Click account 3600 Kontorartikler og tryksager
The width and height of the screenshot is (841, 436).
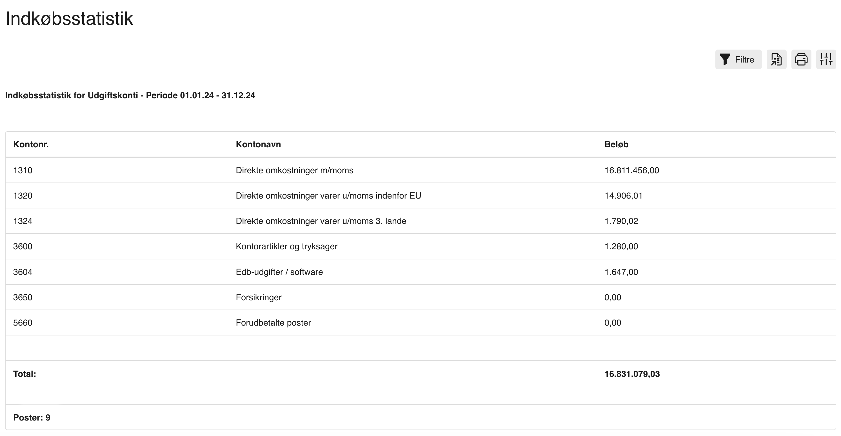pyautogui.click(x=287, y=246)
